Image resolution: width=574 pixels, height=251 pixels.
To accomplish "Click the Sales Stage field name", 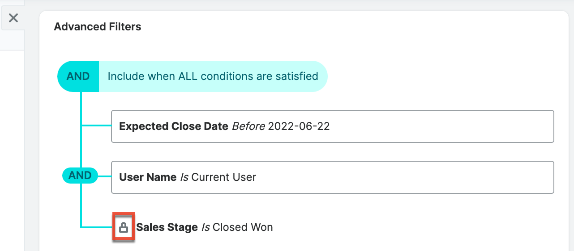I will (x=167, y=227).
